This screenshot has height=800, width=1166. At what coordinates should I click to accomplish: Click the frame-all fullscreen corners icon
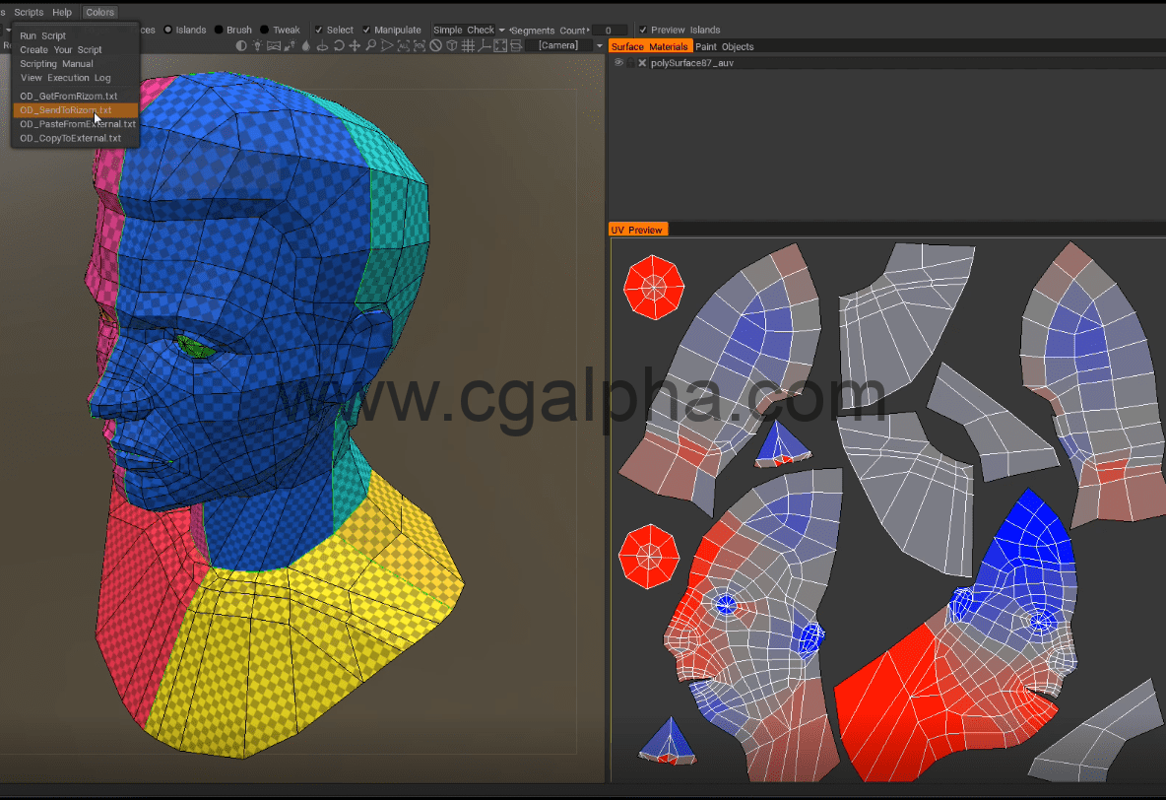(x=500, y=45)
